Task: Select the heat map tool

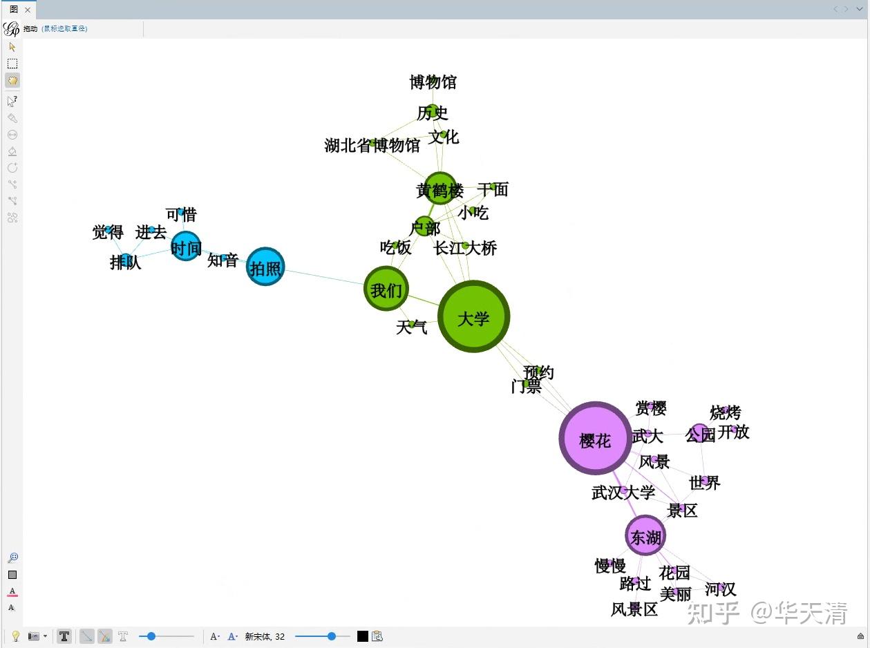Action: tap(12, 218)
